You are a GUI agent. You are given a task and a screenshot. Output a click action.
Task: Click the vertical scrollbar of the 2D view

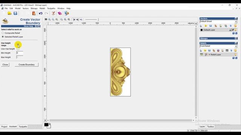[x=196, y=72]
